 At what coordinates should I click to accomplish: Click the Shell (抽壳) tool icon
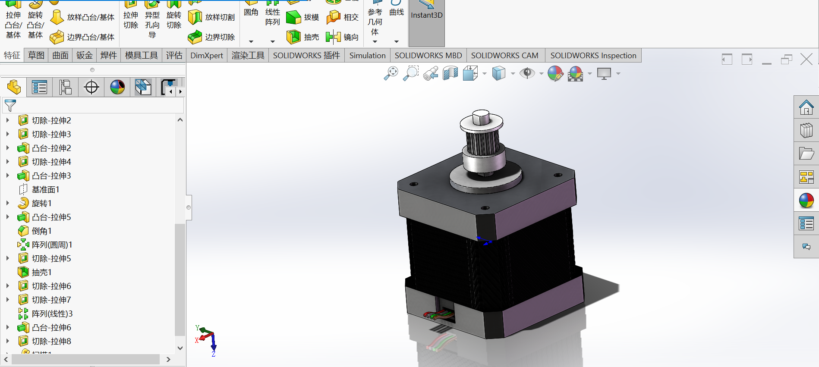coord(293,37)
